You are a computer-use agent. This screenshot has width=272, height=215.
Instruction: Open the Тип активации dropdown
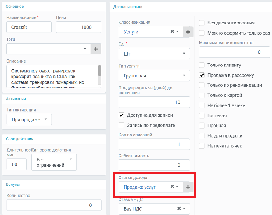29,119
